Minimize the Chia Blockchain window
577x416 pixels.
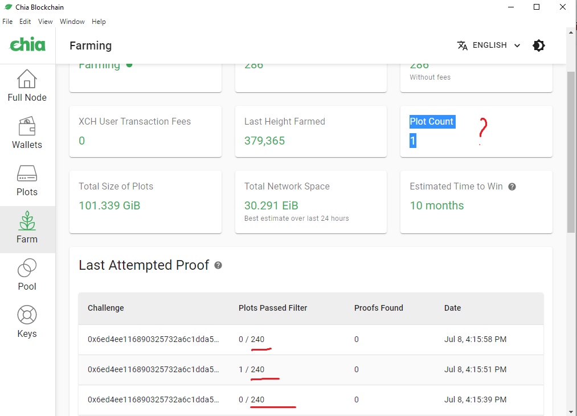(x=511, y=7)
